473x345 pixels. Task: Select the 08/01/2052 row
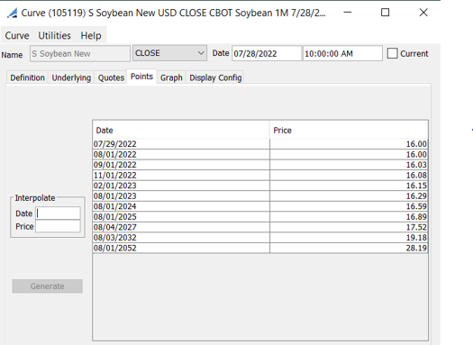pyautogui.click(x=260, y=248)
